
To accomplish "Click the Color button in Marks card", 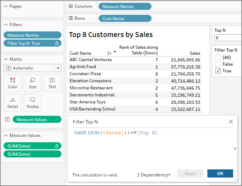I will [13, 83].
